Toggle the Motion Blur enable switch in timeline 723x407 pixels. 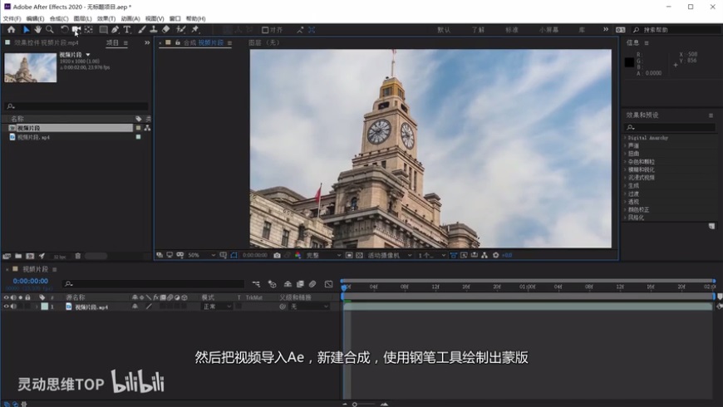pyautogui.click(x=312, y=284)
